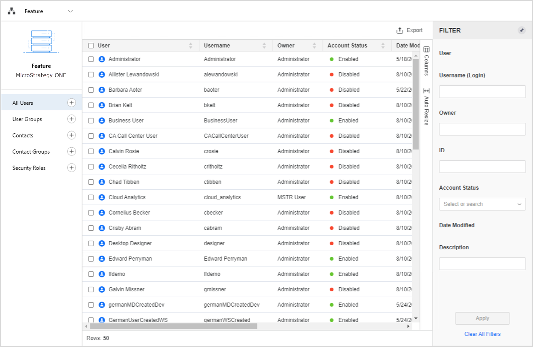Viewport: 533px width, 347px height.
Task: Click the plus icon next to Contact Groups
Action: coord(72,151)
